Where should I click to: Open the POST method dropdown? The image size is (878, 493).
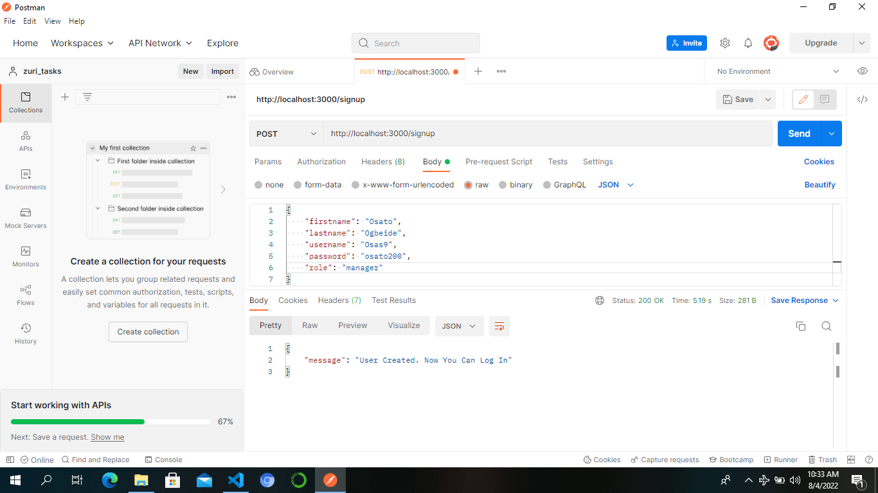point(287,134)
